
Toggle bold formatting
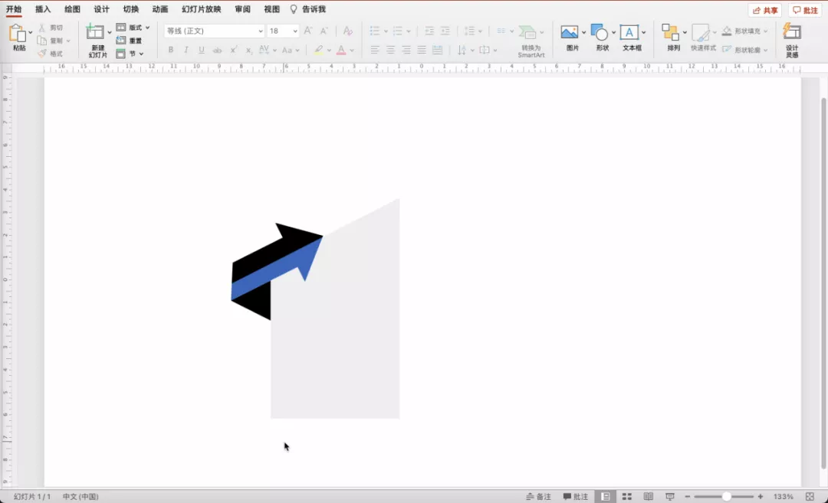click(x=170, y=50)
